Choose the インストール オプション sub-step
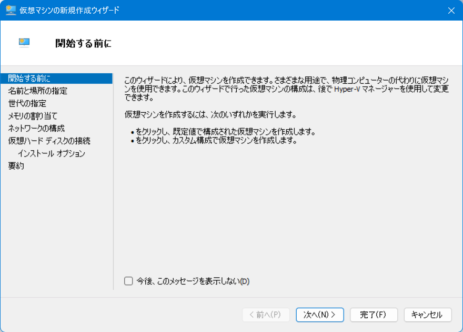This screenshot has height=332, width=463. click(x=51, y=153)
